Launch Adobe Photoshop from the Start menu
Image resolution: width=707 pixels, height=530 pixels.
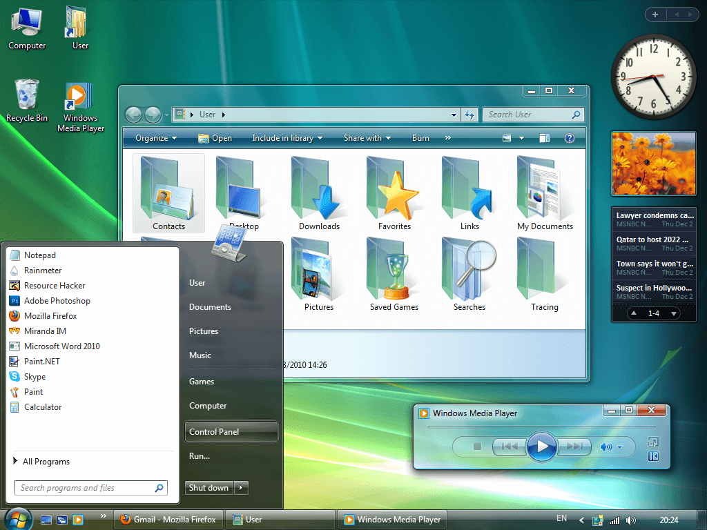pos(57,300)
